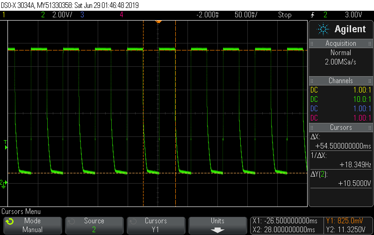Click the green rotary knob icon on Mode

[10, 221]
